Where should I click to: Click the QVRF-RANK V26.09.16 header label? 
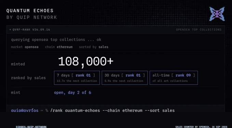coord(31,30)
